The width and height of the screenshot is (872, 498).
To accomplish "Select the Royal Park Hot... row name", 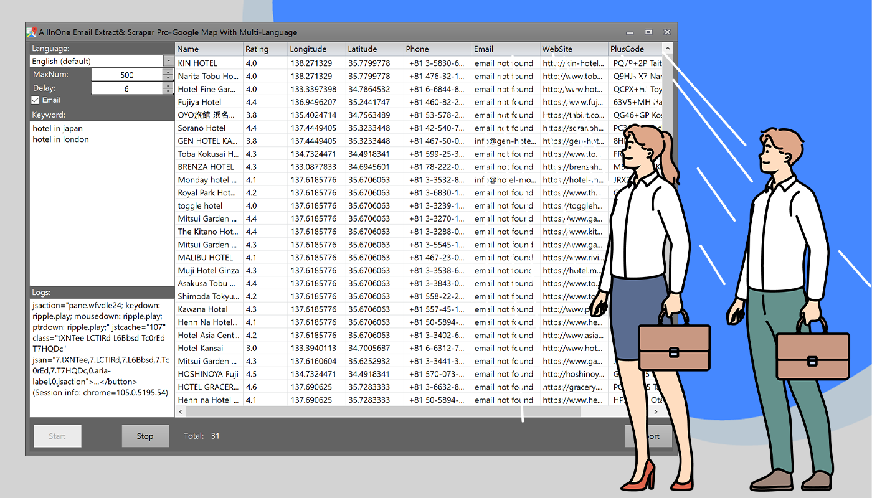I will (x=208, y=193).
